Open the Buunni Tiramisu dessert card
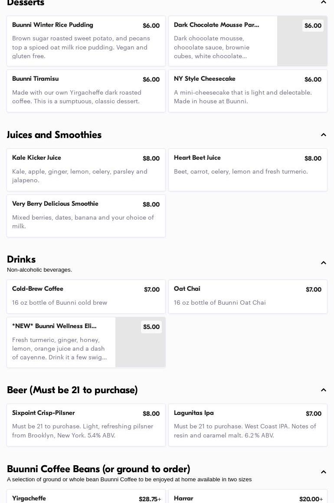This screenshot has height=503, width=334. [86, 91]
